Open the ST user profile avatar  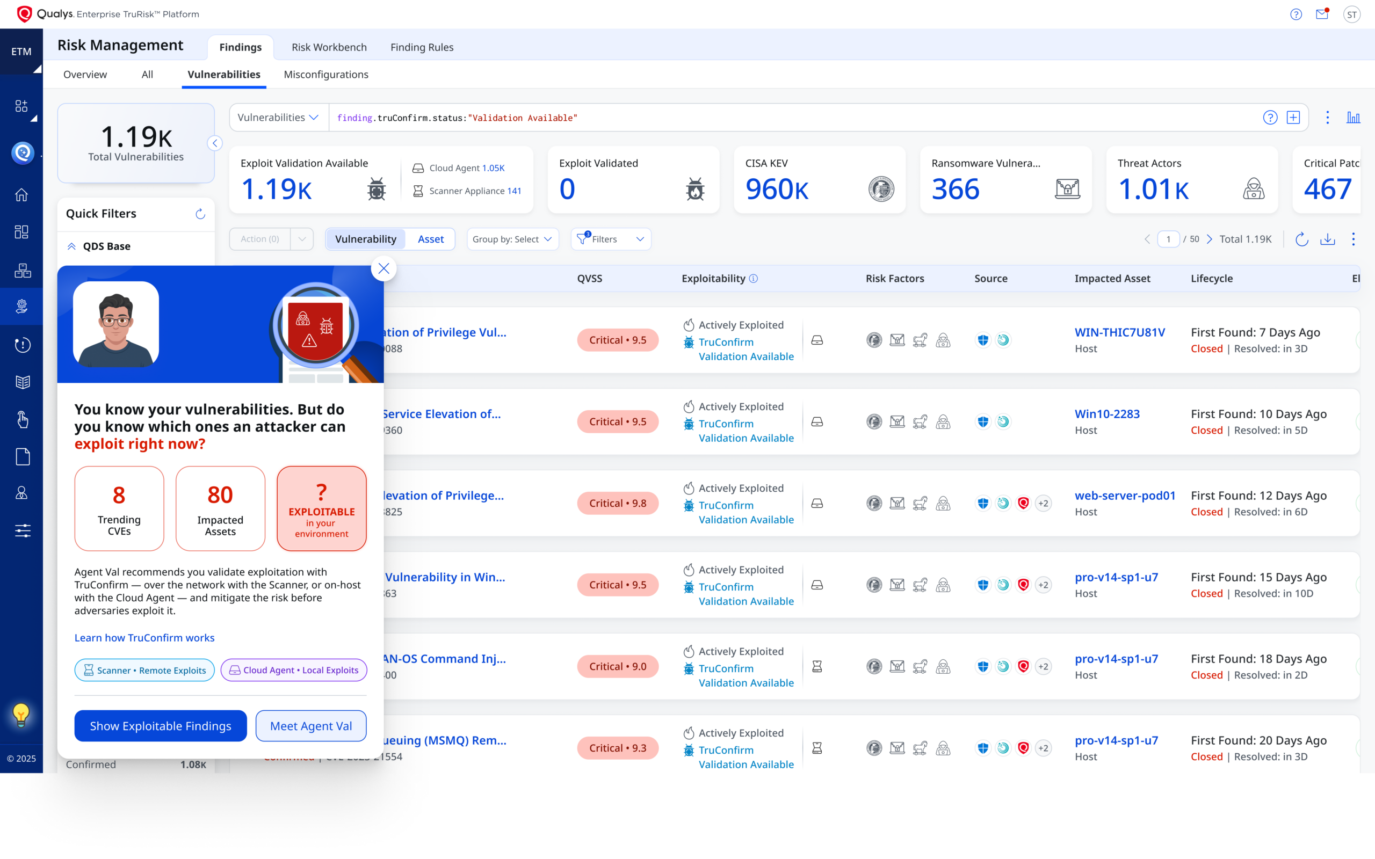(x=1352, y=14)
